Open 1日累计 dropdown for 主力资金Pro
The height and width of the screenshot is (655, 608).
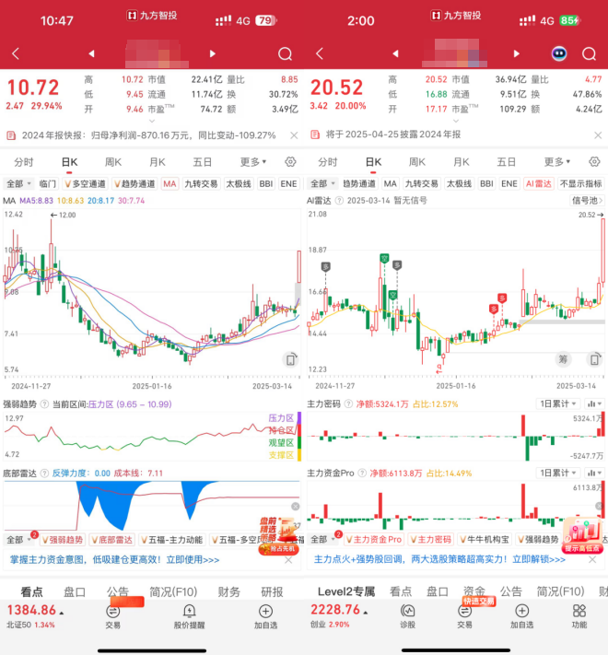click(x=558, y=474)
